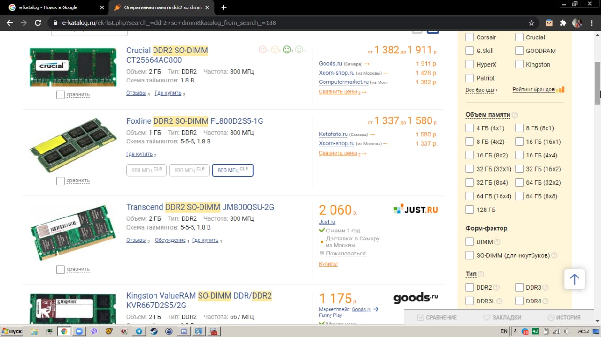Open Zoom from the taskbar
601x337 pixels.
79,331
